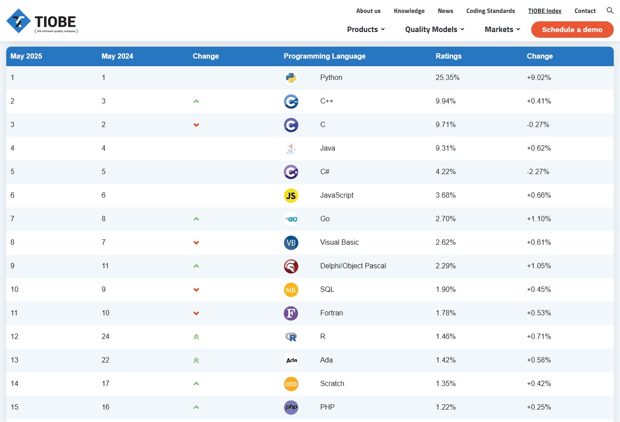Select the Scratch language name
The height and width of the screenshot is (422, 620).
coord(332,383)
